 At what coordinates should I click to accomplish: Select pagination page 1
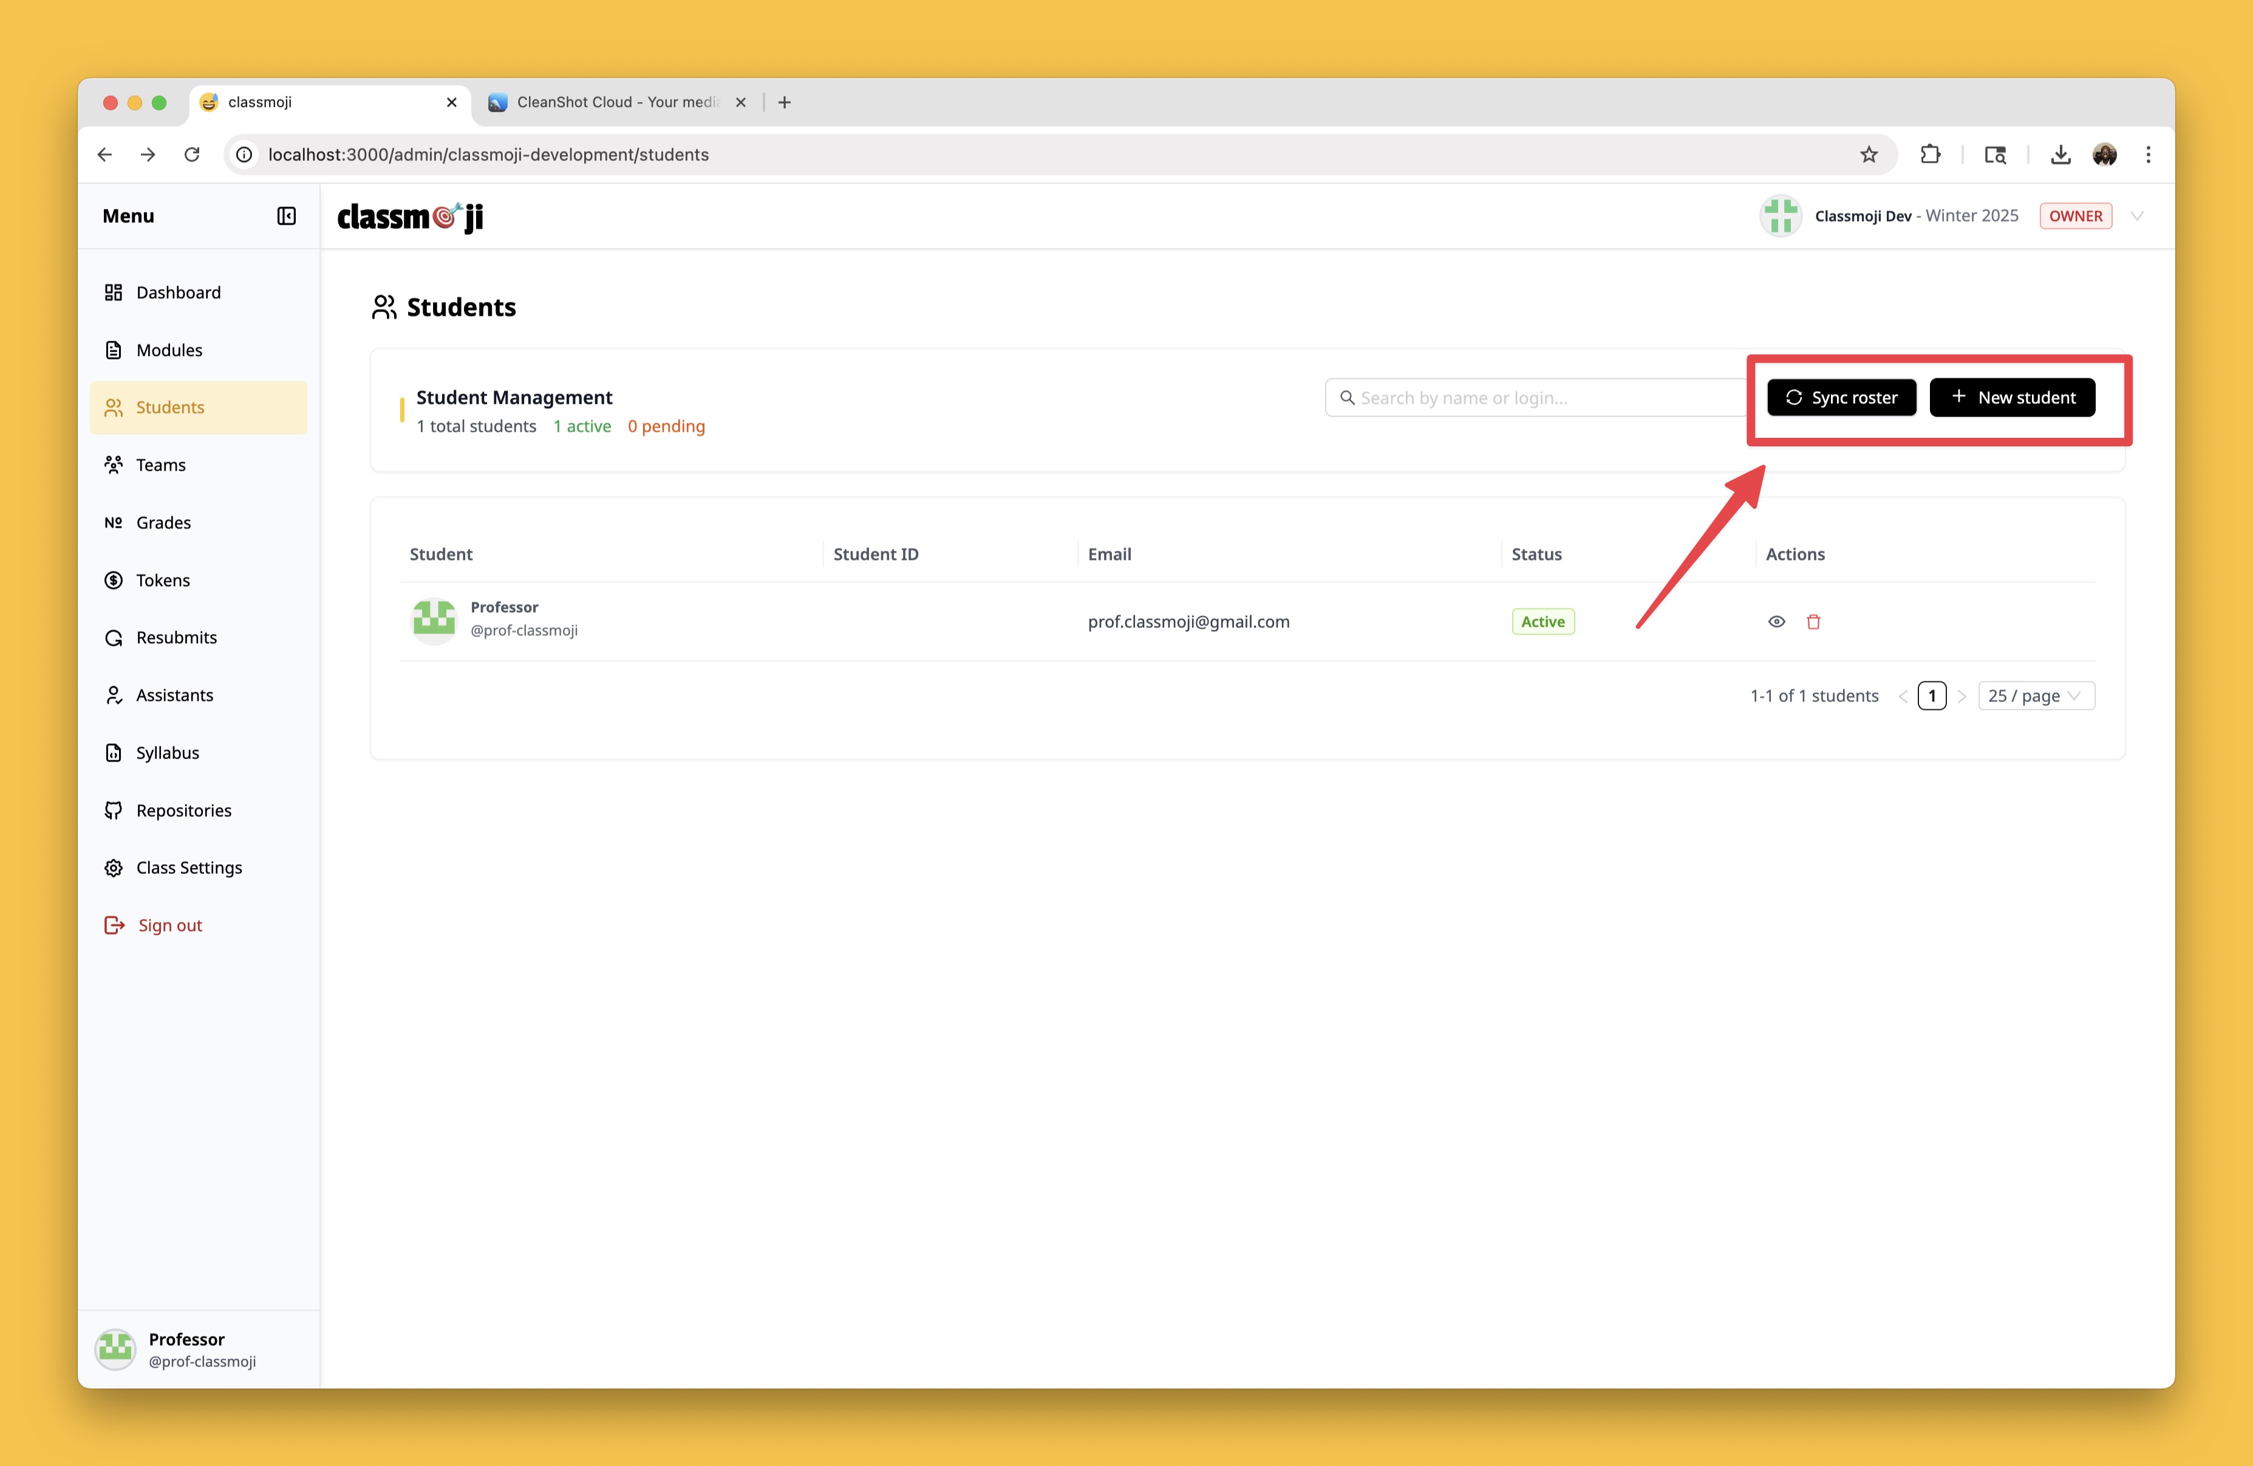[x=1932, y=695]
